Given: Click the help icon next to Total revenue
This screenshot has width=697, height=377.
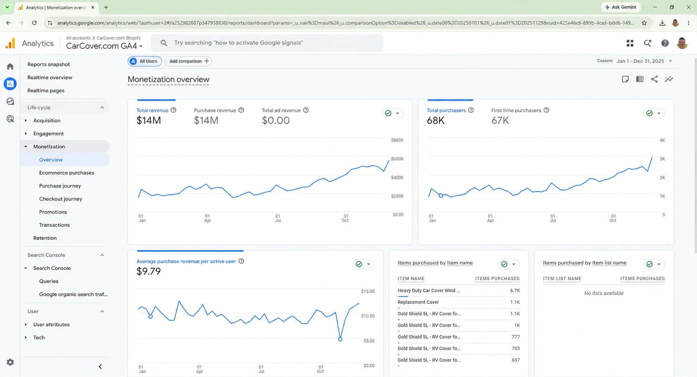Looking at the screenshot, I should click(x=173, y=110).
